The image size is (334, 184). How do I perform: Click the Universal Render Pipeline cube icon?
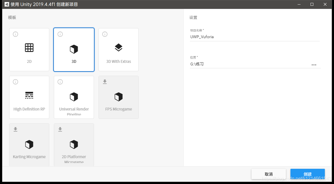click(x=74, y=97)
